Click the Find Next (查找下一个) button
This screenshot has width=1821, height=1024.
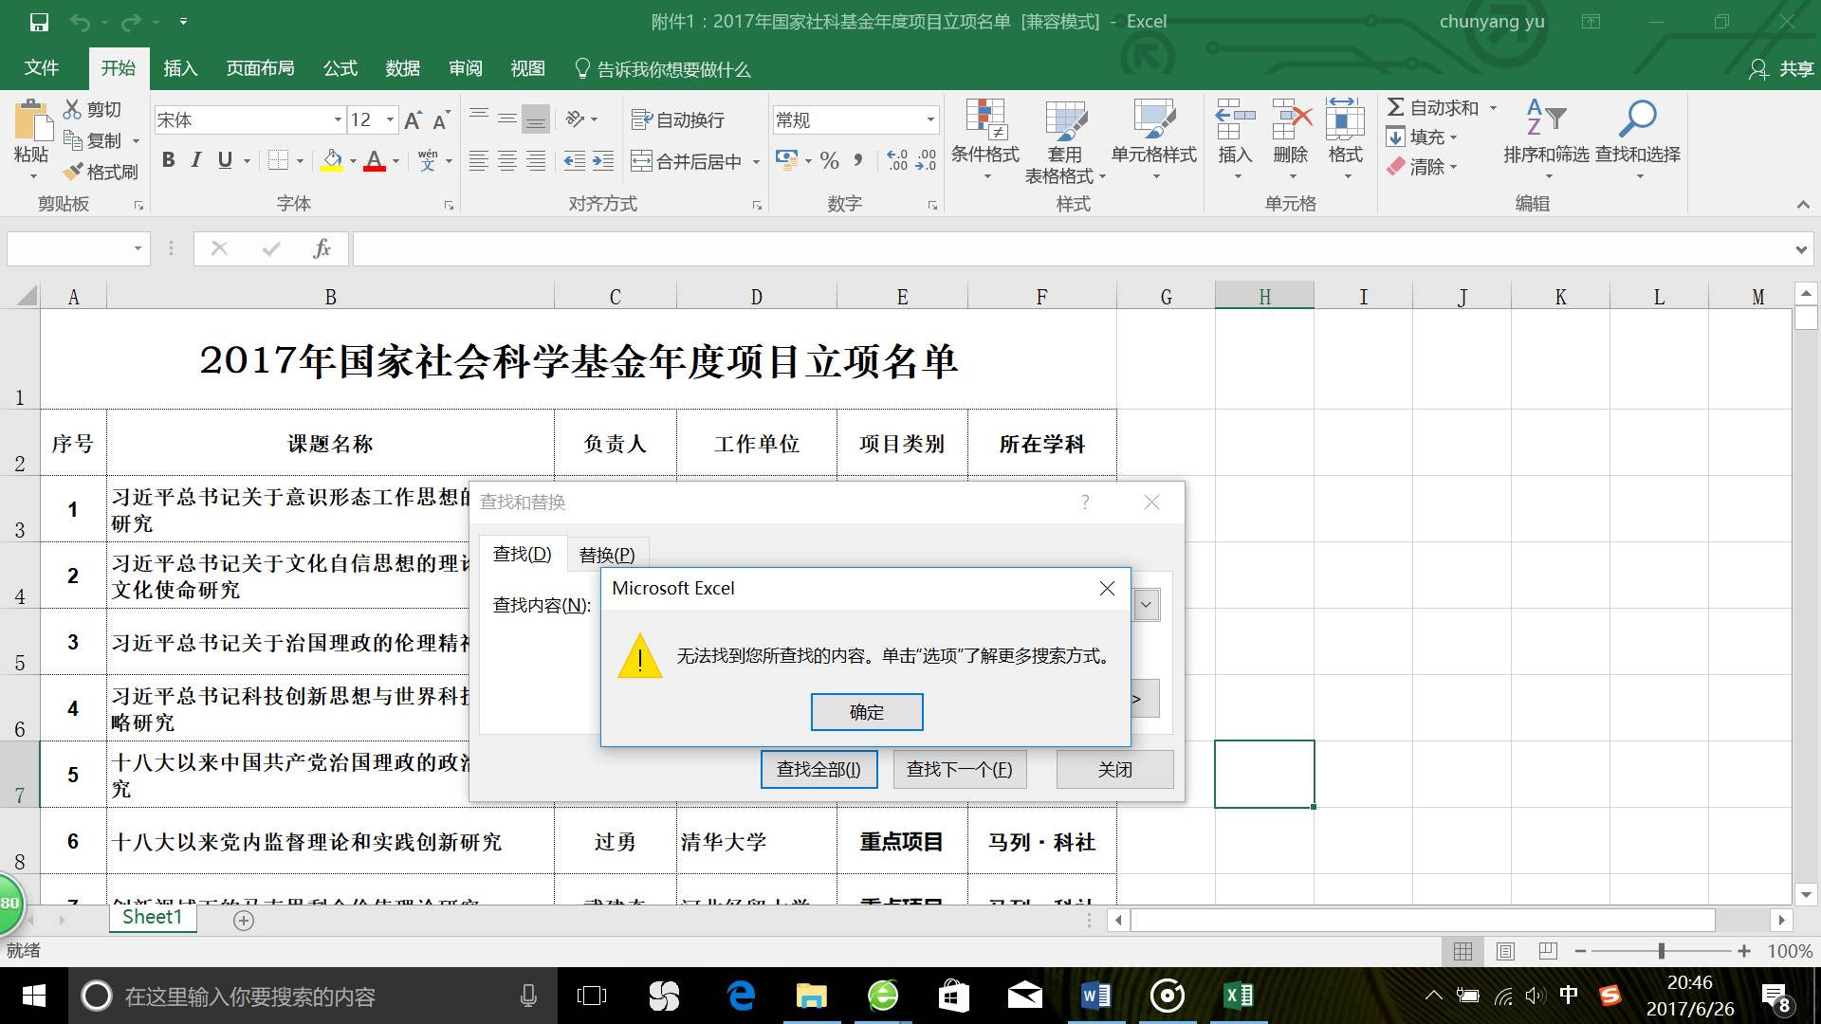pos(959,769)
